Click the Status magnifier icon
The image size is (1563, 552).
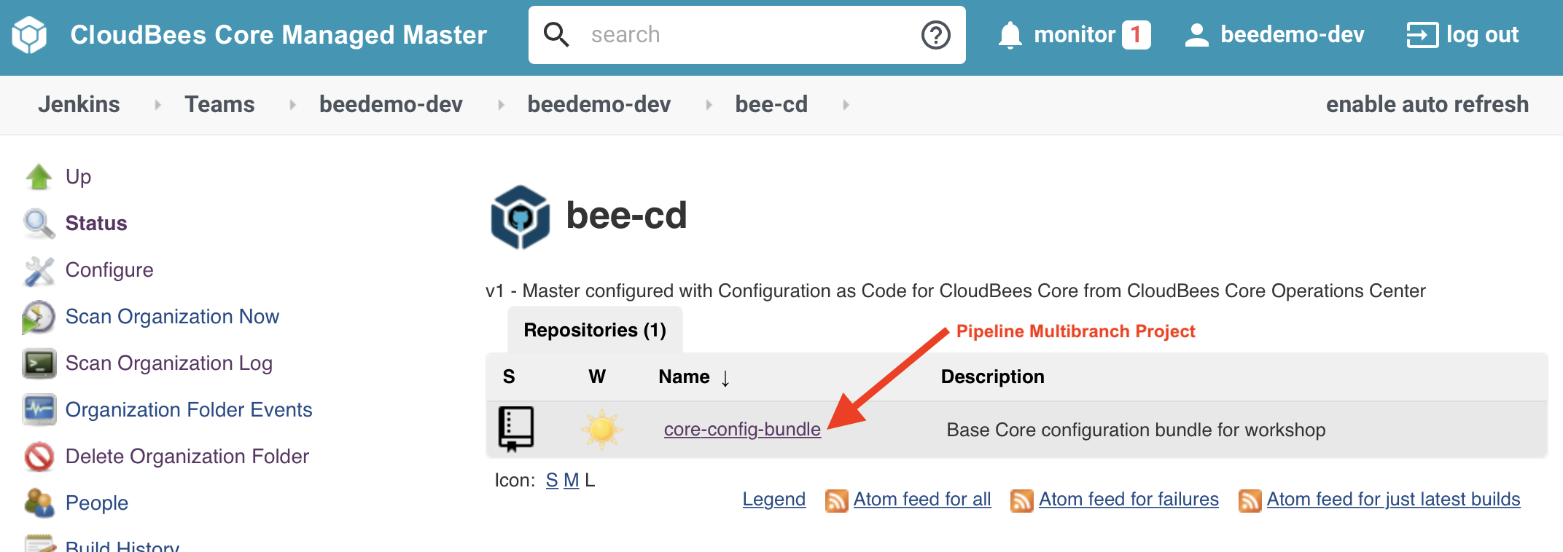[x=39, y=224]
